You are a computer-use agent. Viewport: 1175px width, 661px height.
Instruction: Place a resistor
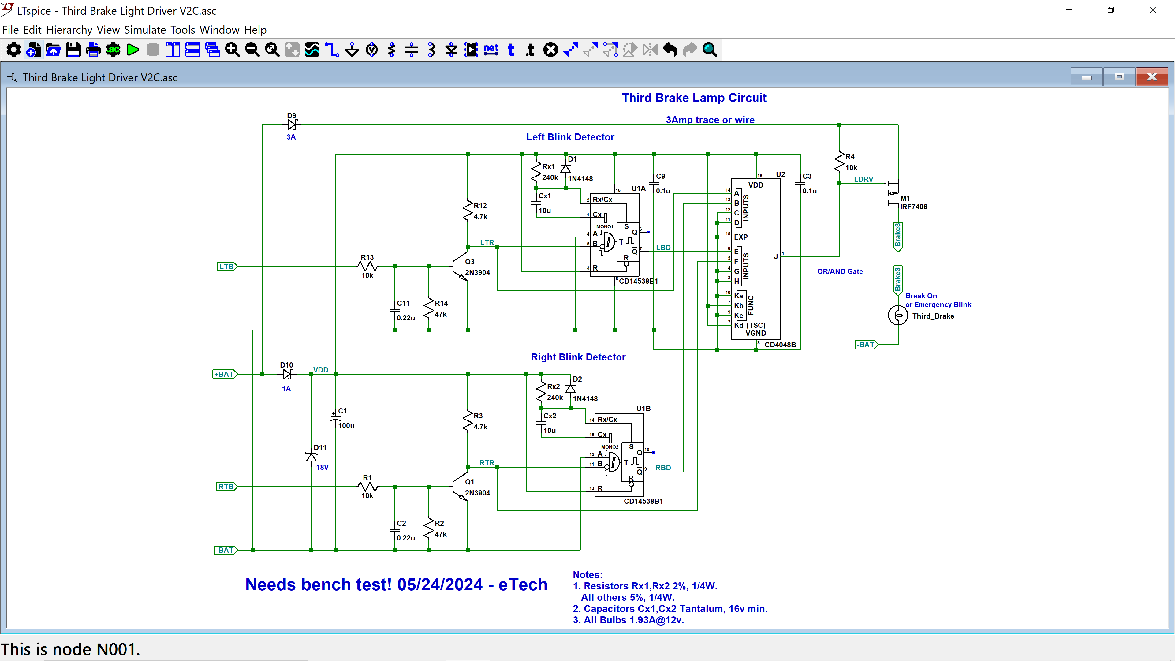[391, 49]
